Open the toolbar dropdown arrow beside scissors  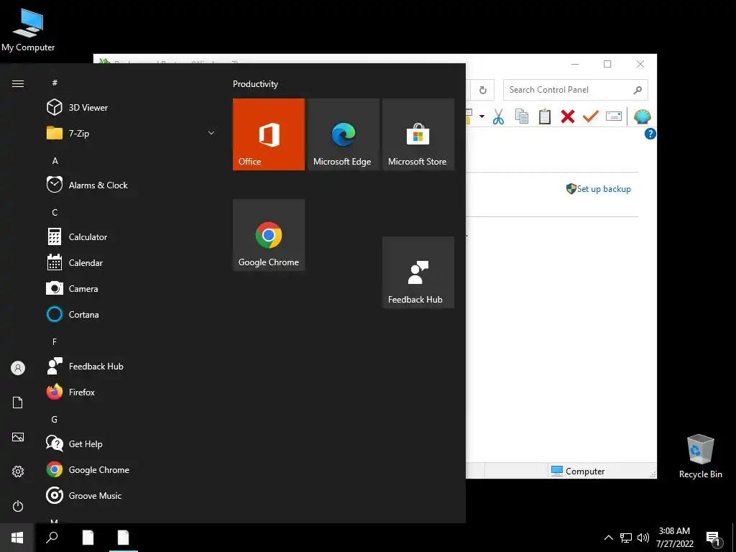click(482, 116)
